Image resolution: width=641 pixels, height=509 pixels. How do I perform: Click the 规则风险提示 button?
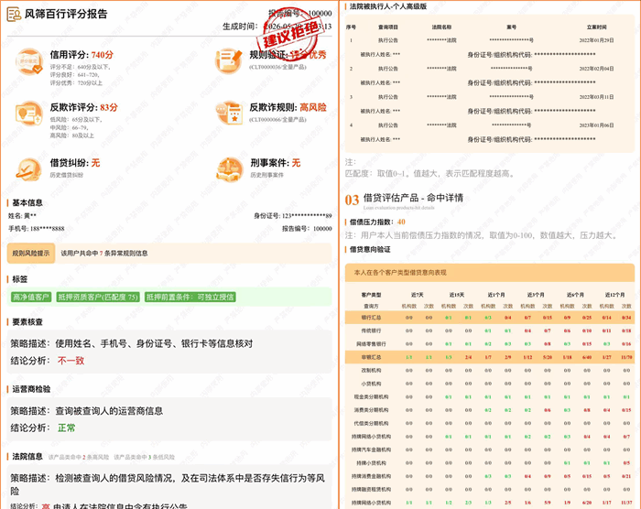tap(31, 253)
